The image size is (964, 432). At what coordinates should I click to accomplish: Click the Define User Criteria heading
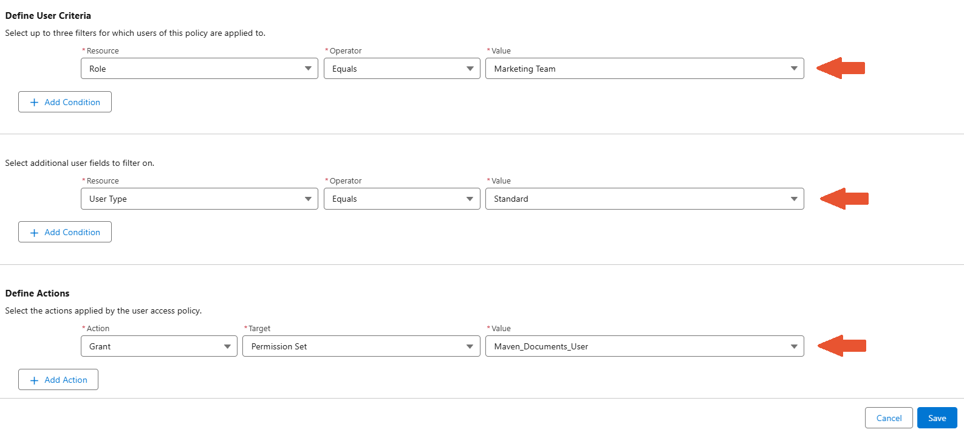coord(48,16)
